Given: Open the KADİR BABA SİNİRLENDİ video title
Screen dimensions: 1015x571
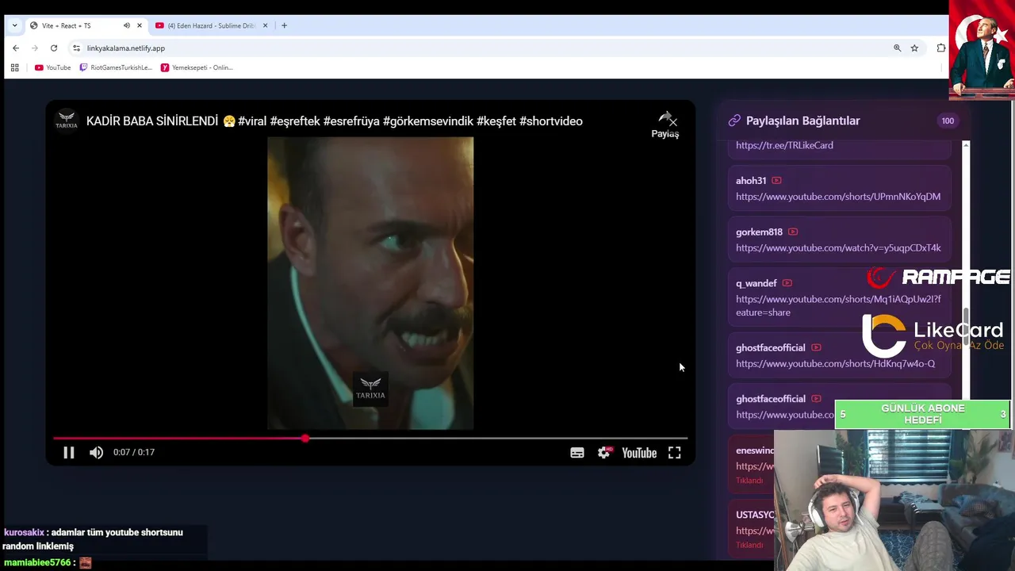Looking at the screenshot, I should (335, 121).
